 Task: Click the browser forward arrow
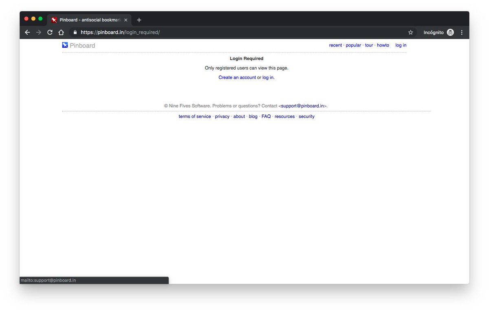tap(39, 32)
